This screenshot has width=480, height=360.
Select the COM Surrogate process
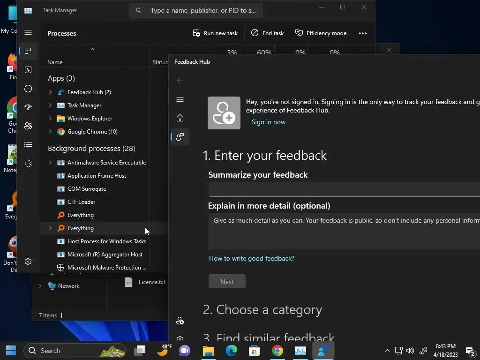104,189
